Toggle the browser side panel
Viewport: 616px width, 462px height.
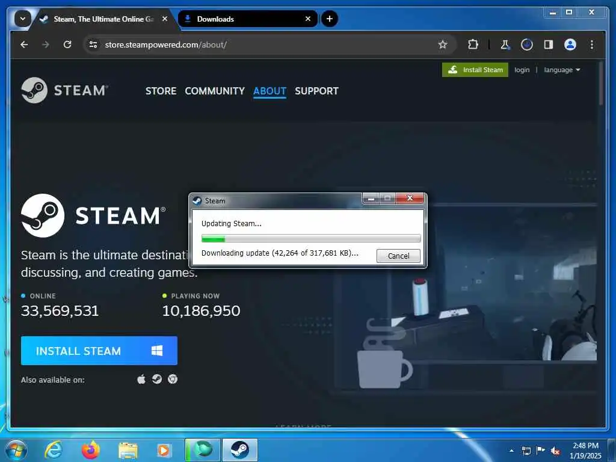pyautogui.click(x=549, y=45)
